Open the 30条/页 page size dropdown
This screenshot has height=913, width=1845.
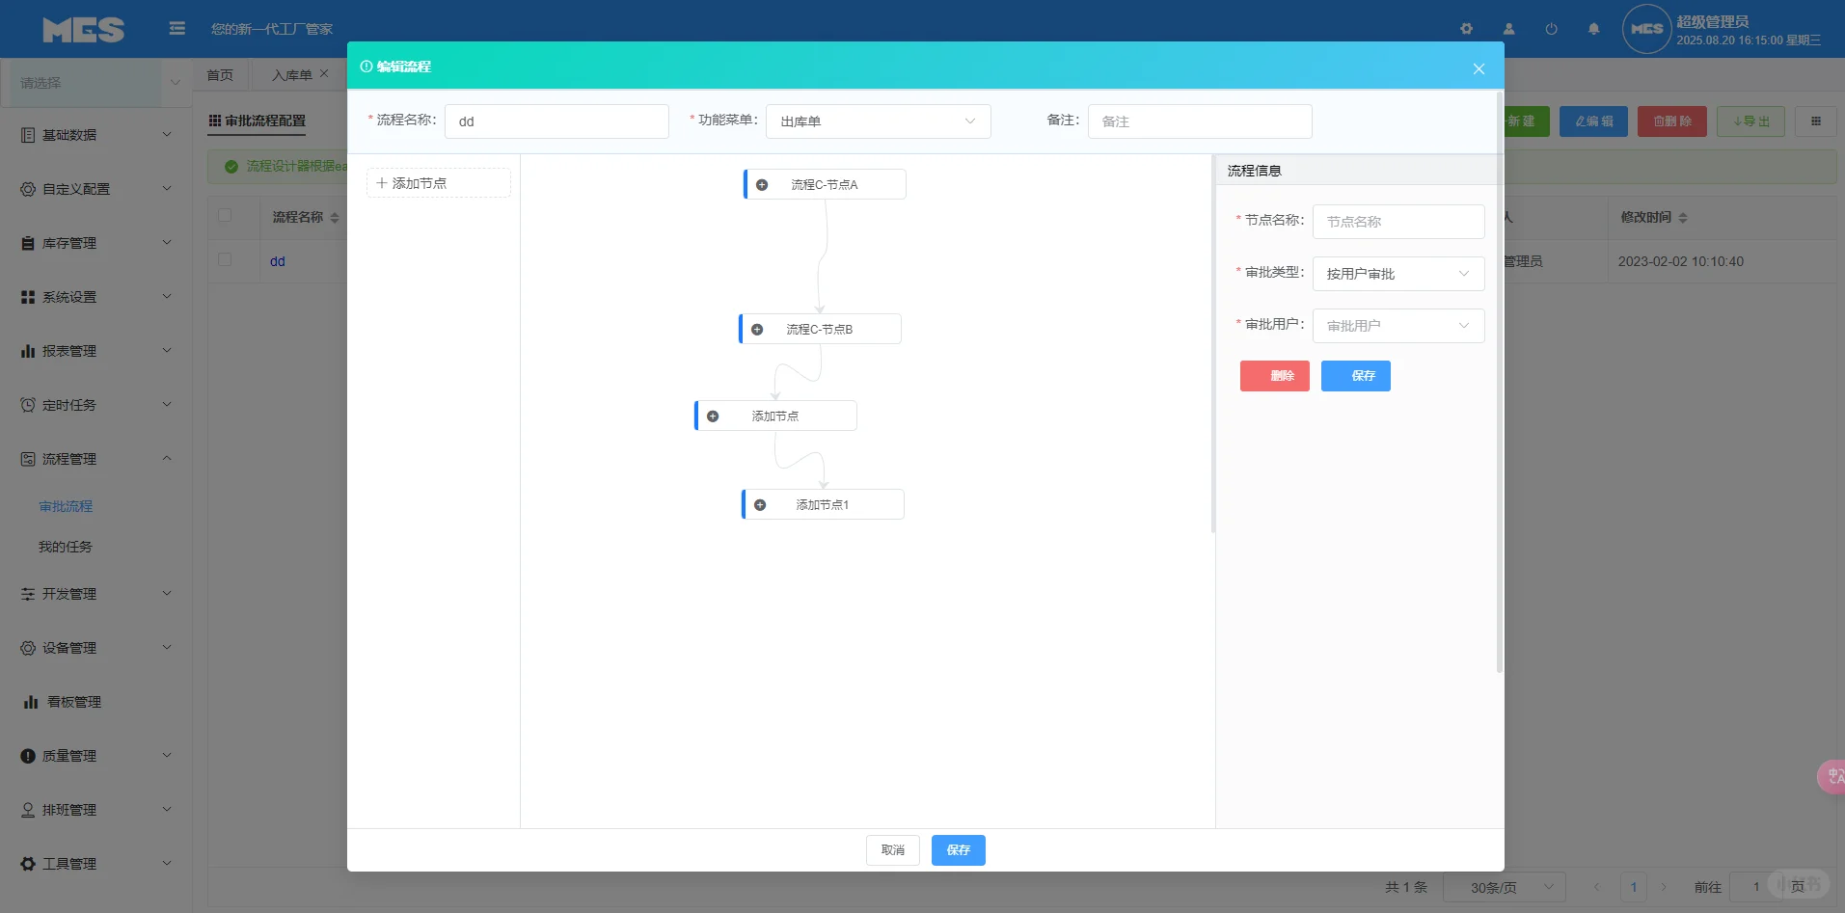pos(1505,887)
